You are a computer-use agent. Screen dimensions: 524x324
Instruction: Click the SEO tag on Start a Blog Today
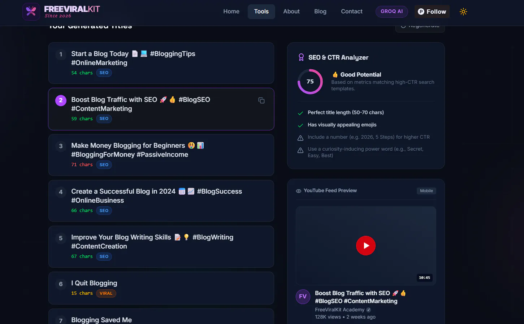pyautogui.click(x=104, y=73)
